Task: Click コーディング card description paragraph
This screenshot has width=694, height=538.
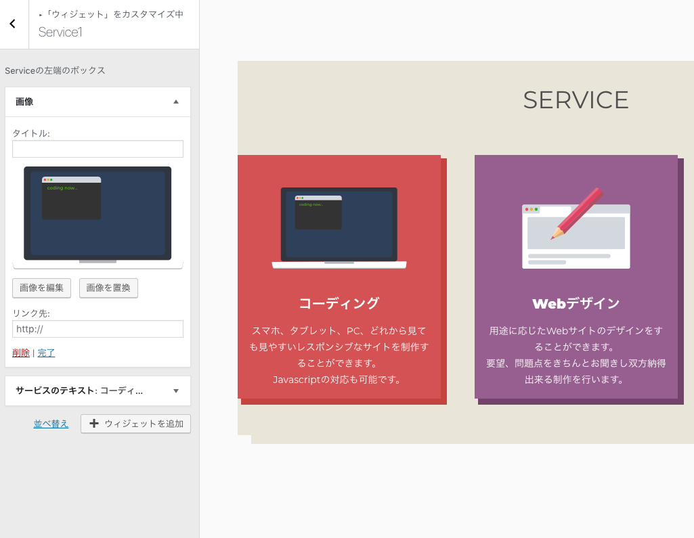Action: tap(339, 355)
